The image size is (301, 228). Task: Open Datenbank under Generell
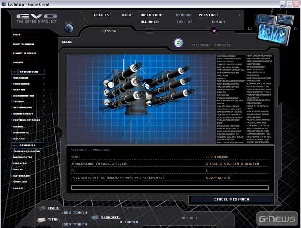tap(21, 176)
